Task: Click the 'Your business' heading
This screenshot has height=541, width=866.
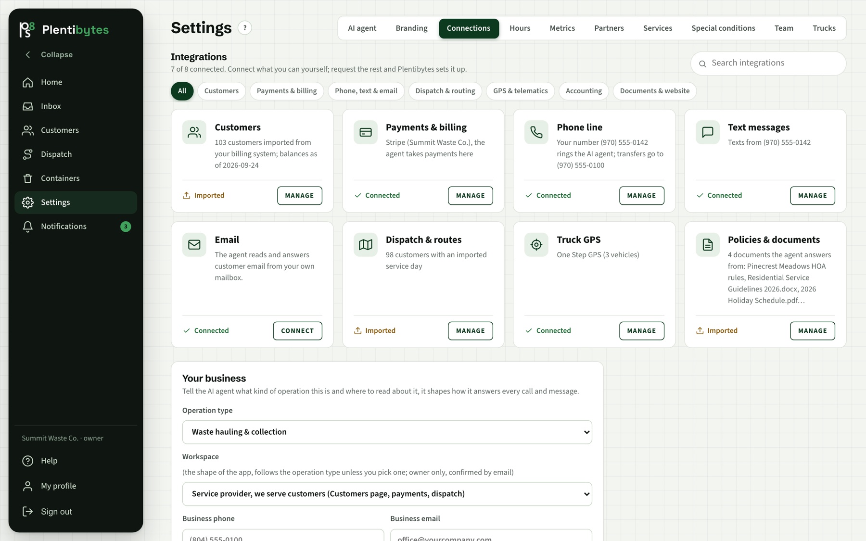Action: tap(214, 378)
